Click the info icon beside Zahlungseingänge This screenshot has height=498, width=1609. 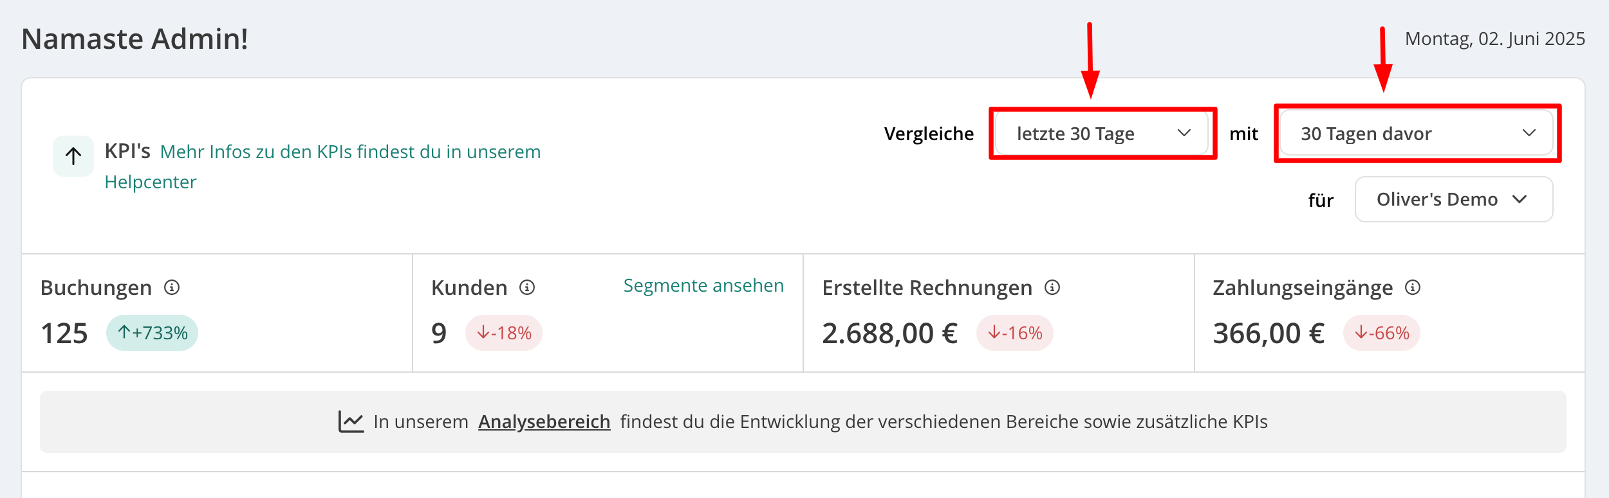[1413, 287]
